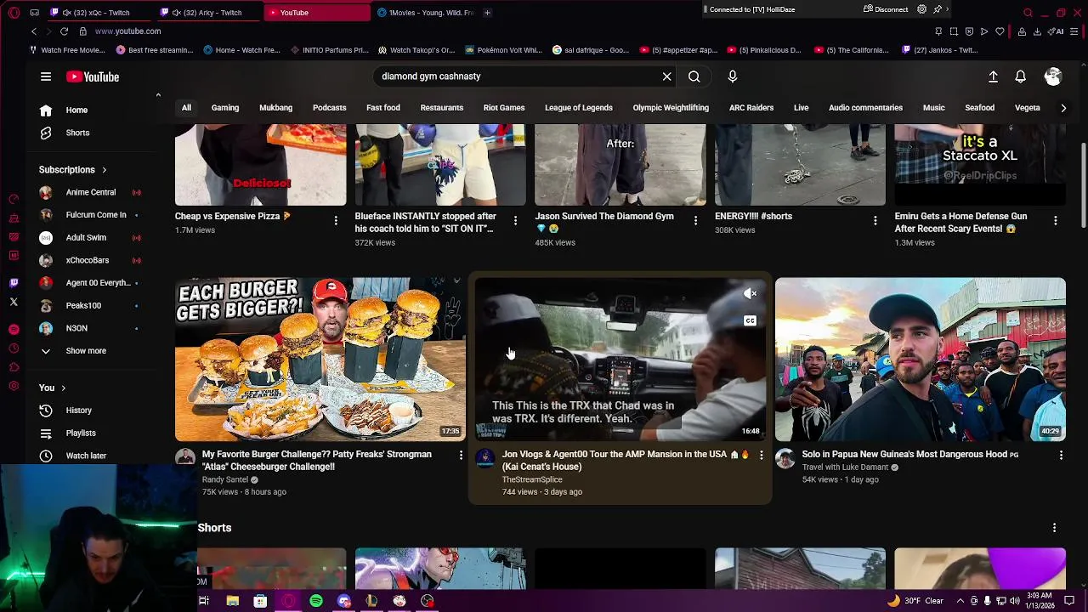Open the Shorts shelf three-dot menu
This screenshot has width=1088, height=612.
(x=1054, y=528)
